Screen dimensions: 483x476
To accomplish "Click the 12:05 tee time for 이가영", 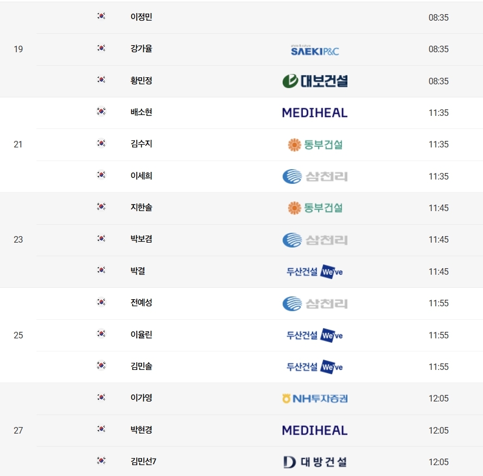I will pos(438,398).
